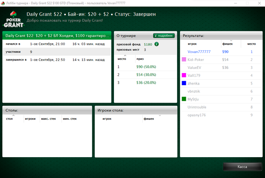Select Vall179 row in results
Image resolution: width=265 pixels, height=178 pixels.
click(221, 75)
